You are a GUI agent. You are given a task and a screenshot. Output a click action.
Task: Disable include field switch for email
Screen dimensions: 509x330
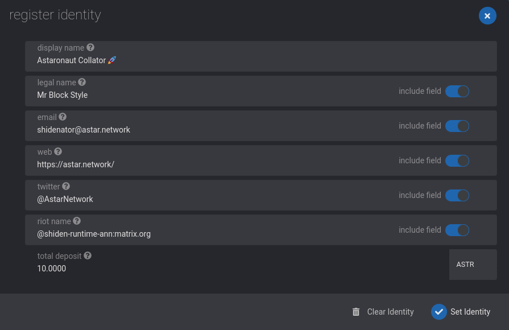point(457,126)
